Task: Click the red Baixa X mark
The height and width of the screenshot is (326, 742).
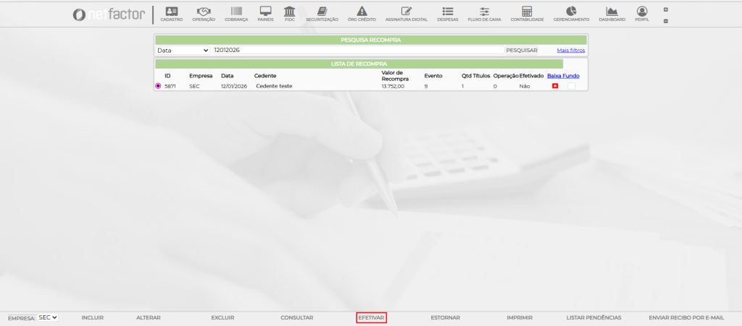Action: 555,86
